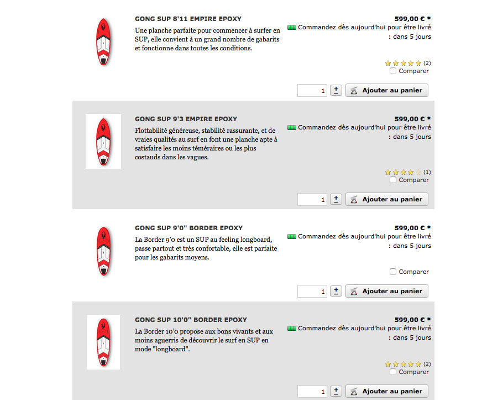
Task: Enable Comparer for the 9'3 Empire Epoxy
Action: click(393, 180)
